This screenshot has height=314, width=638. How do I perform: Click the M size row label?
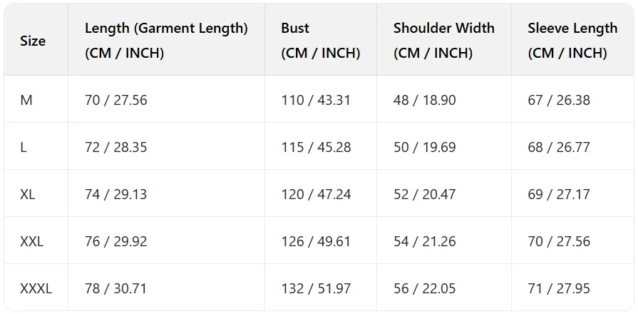point(26,100)
